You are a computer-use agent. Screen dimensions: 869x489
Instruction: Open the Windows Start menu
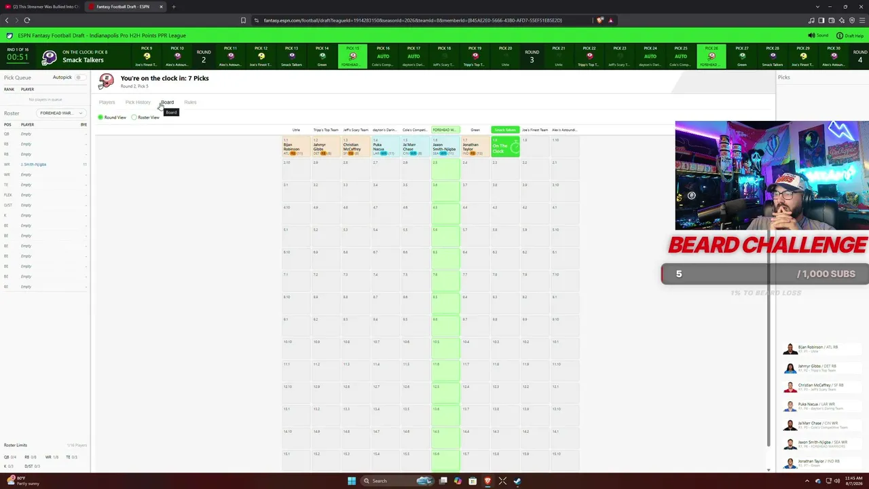point(351,481)
